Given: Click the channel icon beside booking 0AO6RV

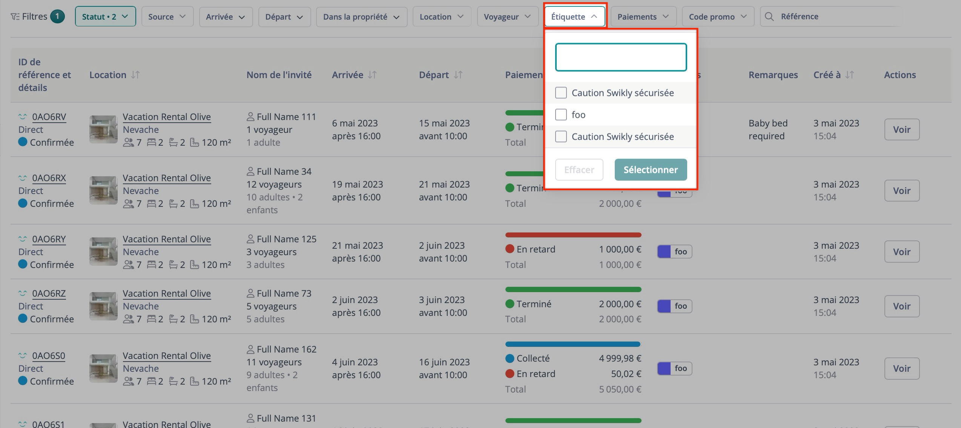Looking at the screenshot, I should tap(23, 117).
